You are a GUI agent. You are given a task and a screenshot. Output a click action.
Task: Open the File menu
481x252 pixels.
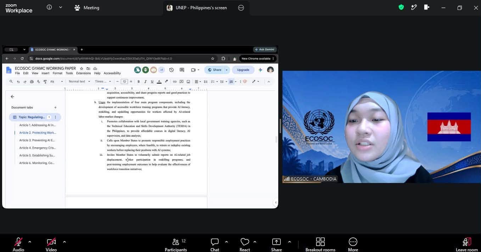pos(17,73)
